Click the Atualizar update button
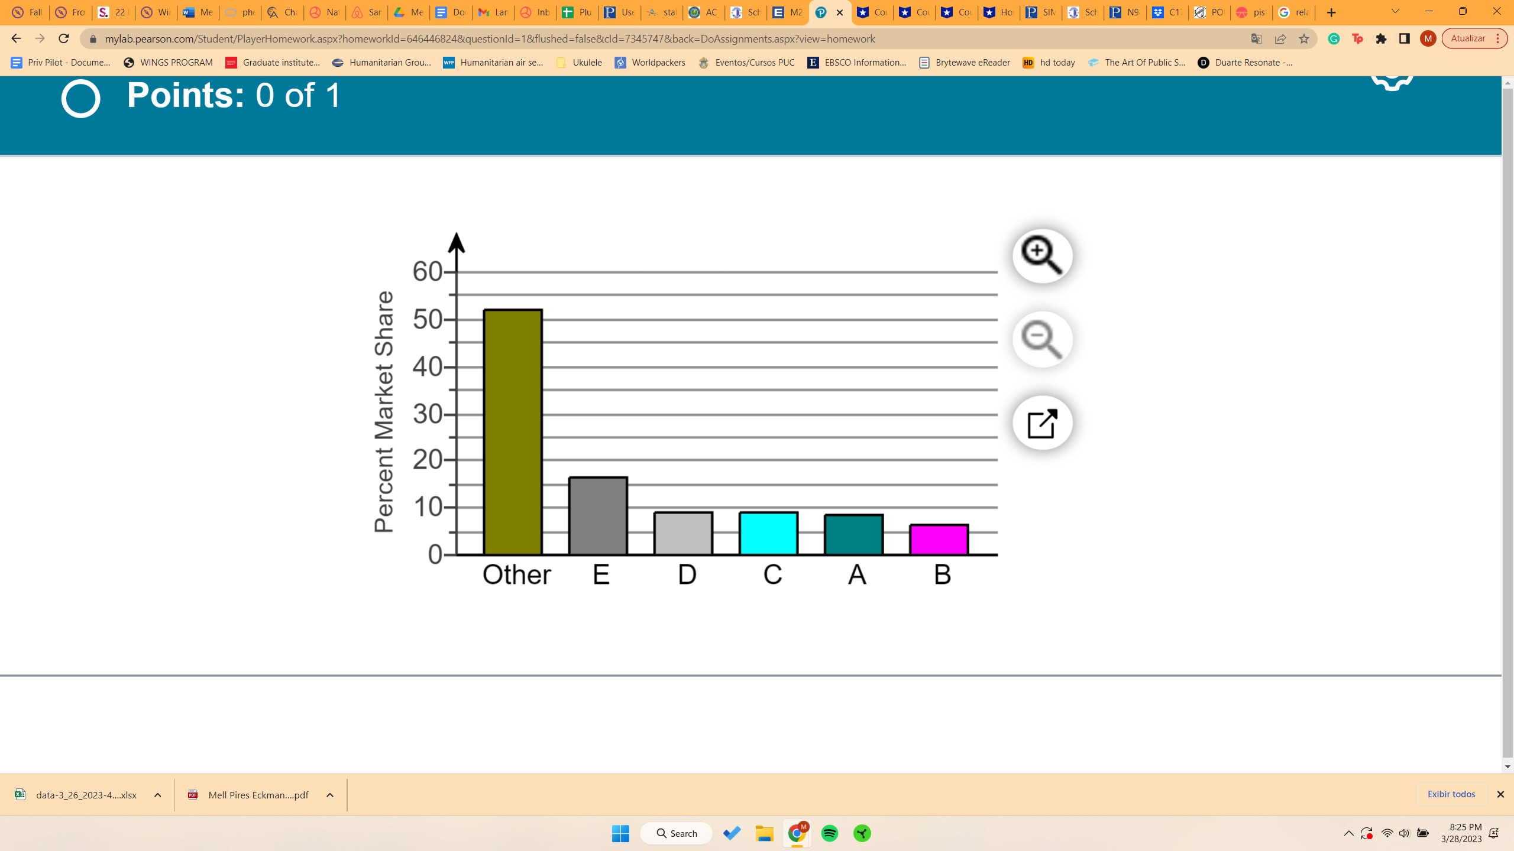The height and width of the screenshot is (851, 1514). point(1468,39)
